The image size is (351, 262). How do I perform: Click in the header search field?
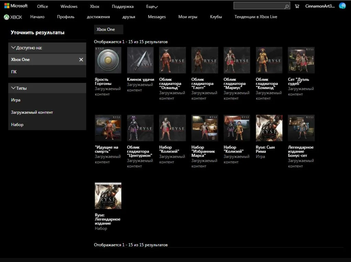coord(258,6)
